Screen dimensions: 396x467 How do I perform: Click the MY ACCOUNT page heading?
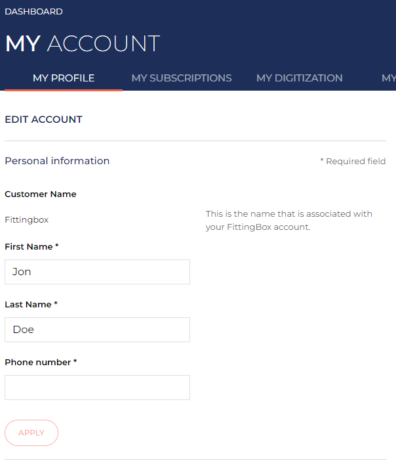[83, 44]
